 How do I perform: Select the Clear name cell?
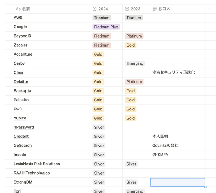[x=48, y=72]
